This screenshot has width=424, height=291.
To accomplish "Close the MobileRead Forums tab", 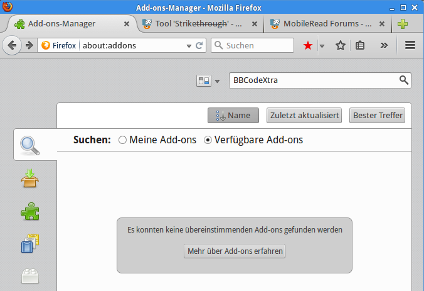I will point(382,24).
